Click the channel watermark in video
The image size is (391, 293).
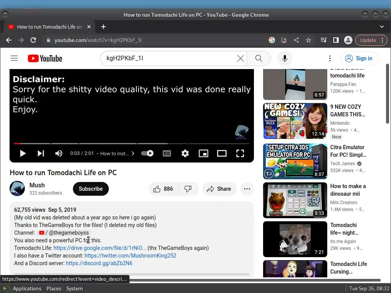[x=242, y=132]
